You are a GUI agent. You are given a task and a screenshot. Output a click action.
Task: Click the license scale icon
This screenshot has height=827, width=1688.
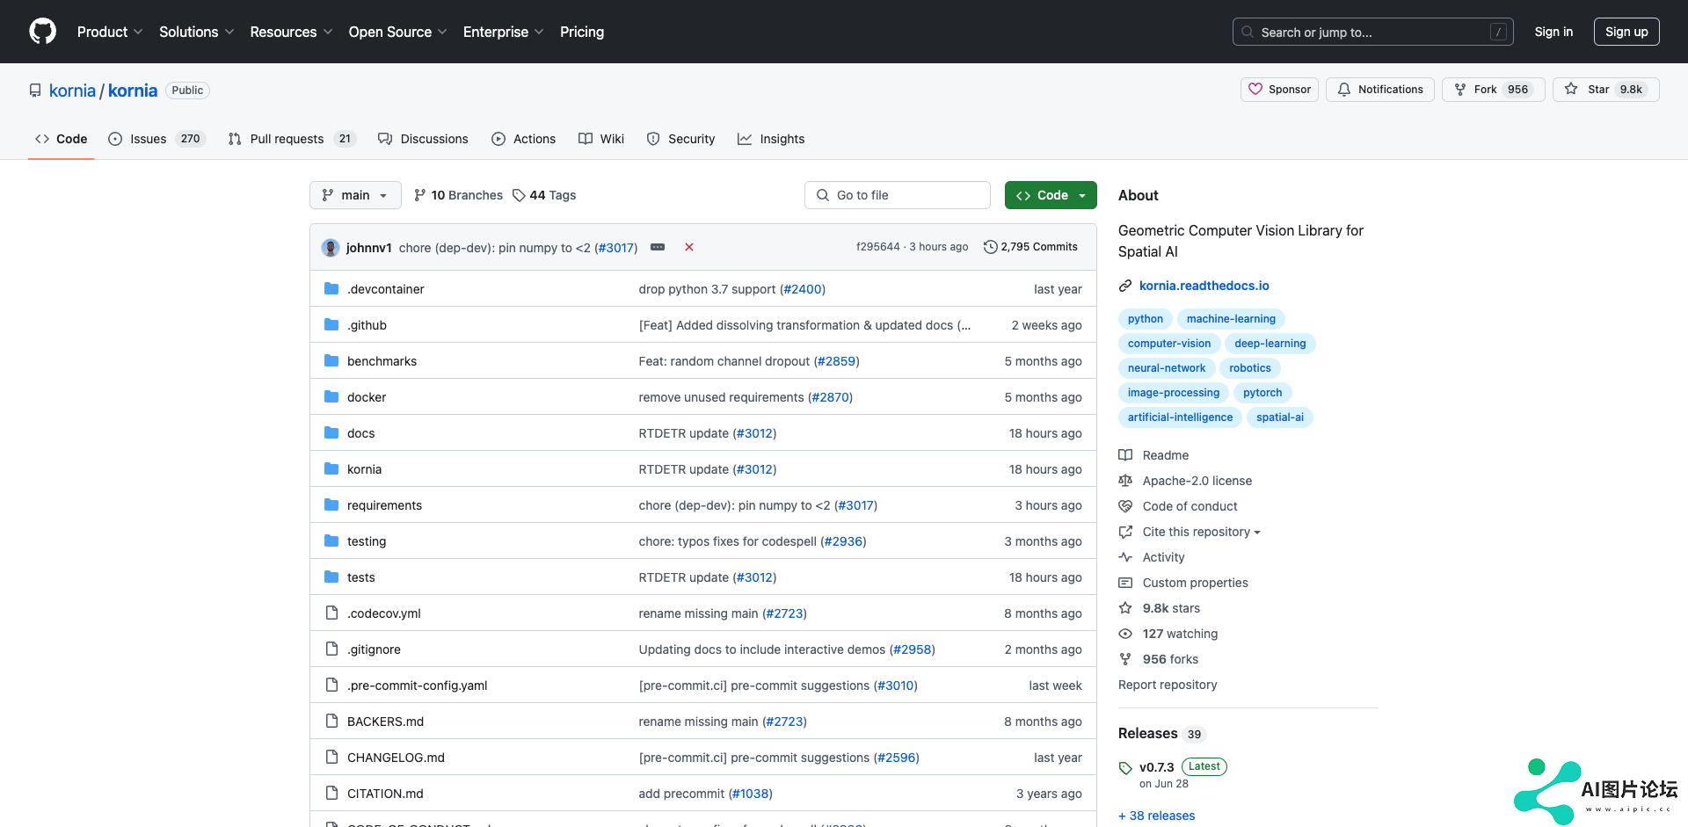point(1125,480)
